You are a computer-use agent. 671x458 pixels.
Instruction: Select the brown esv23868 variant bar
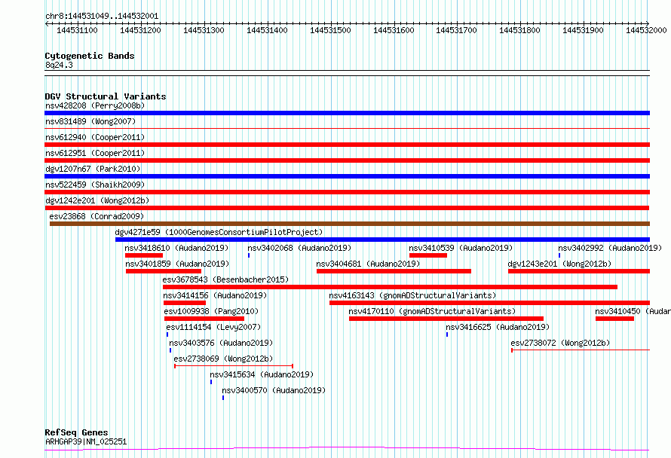point(350,224)
